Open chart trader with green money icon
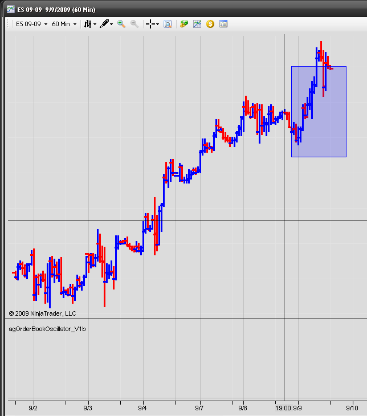367x416 pixels. tap(184, 24)
